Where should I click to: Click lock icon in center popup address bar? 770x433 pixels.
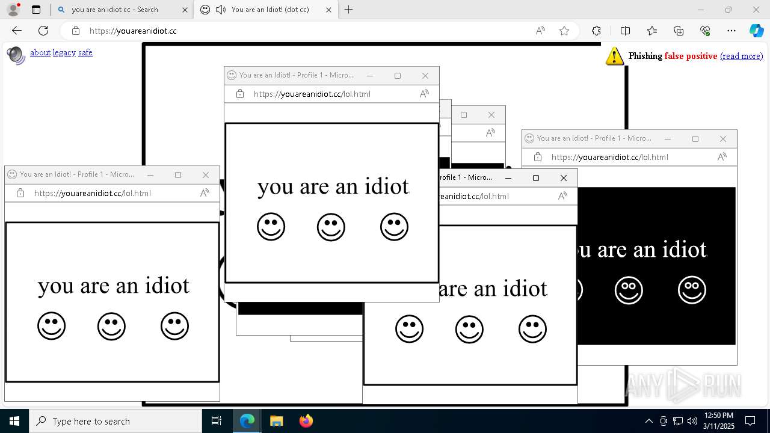[x=240, y=94]
